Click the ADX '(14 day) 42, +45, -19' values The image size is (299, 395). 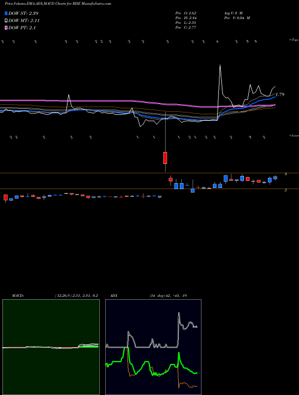tap(168, 296)
